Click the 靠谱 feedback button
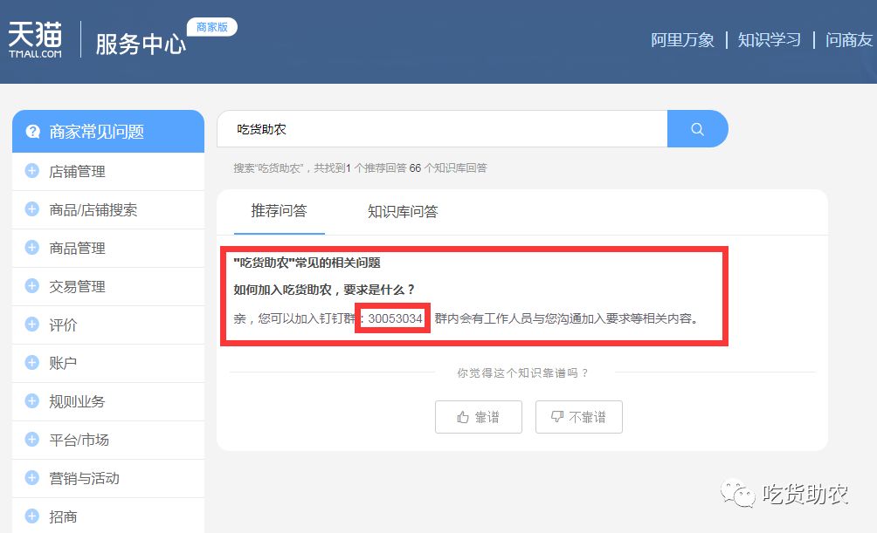 point(478,416)
